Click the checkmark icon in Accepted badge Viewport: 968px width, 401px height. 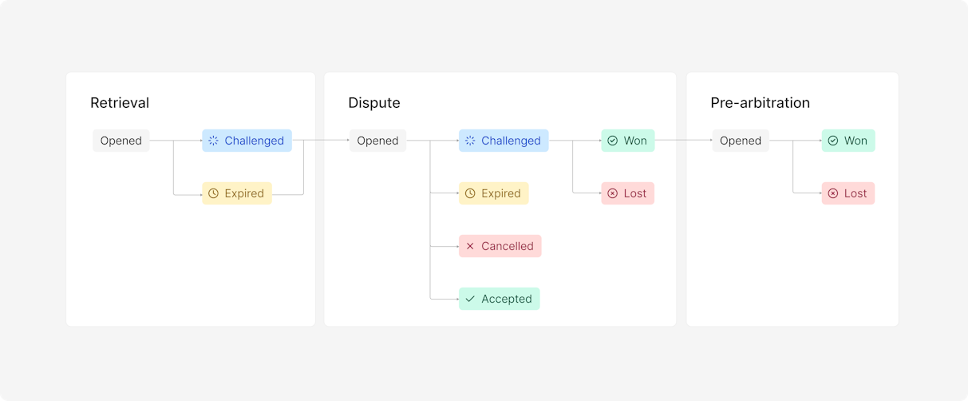(470, 299)
